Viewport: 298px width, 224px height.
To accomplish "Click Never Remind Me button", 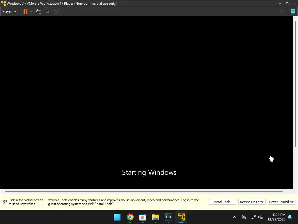I will click(281, 202).
